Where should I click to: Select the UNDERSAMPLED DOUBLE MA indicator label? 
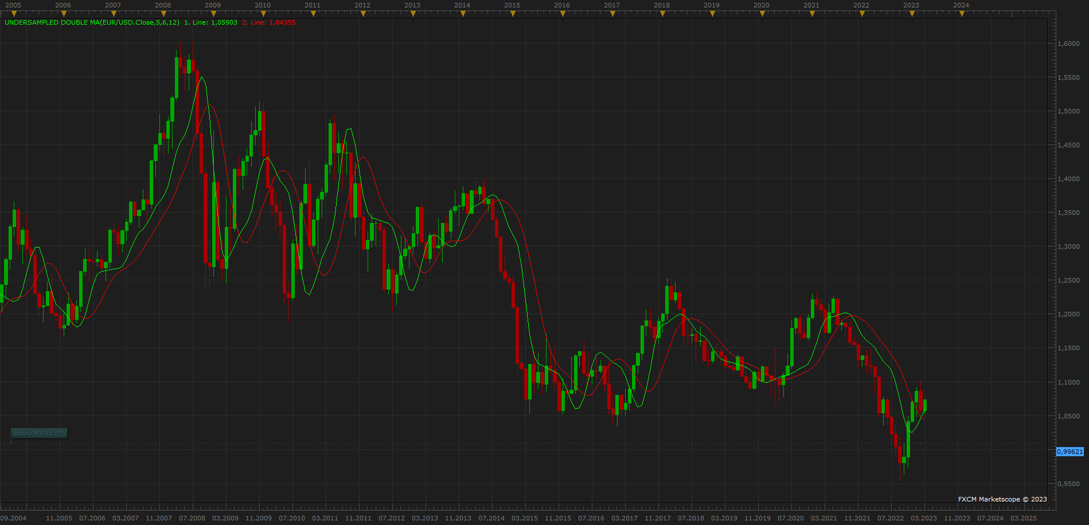click(92, 22)
